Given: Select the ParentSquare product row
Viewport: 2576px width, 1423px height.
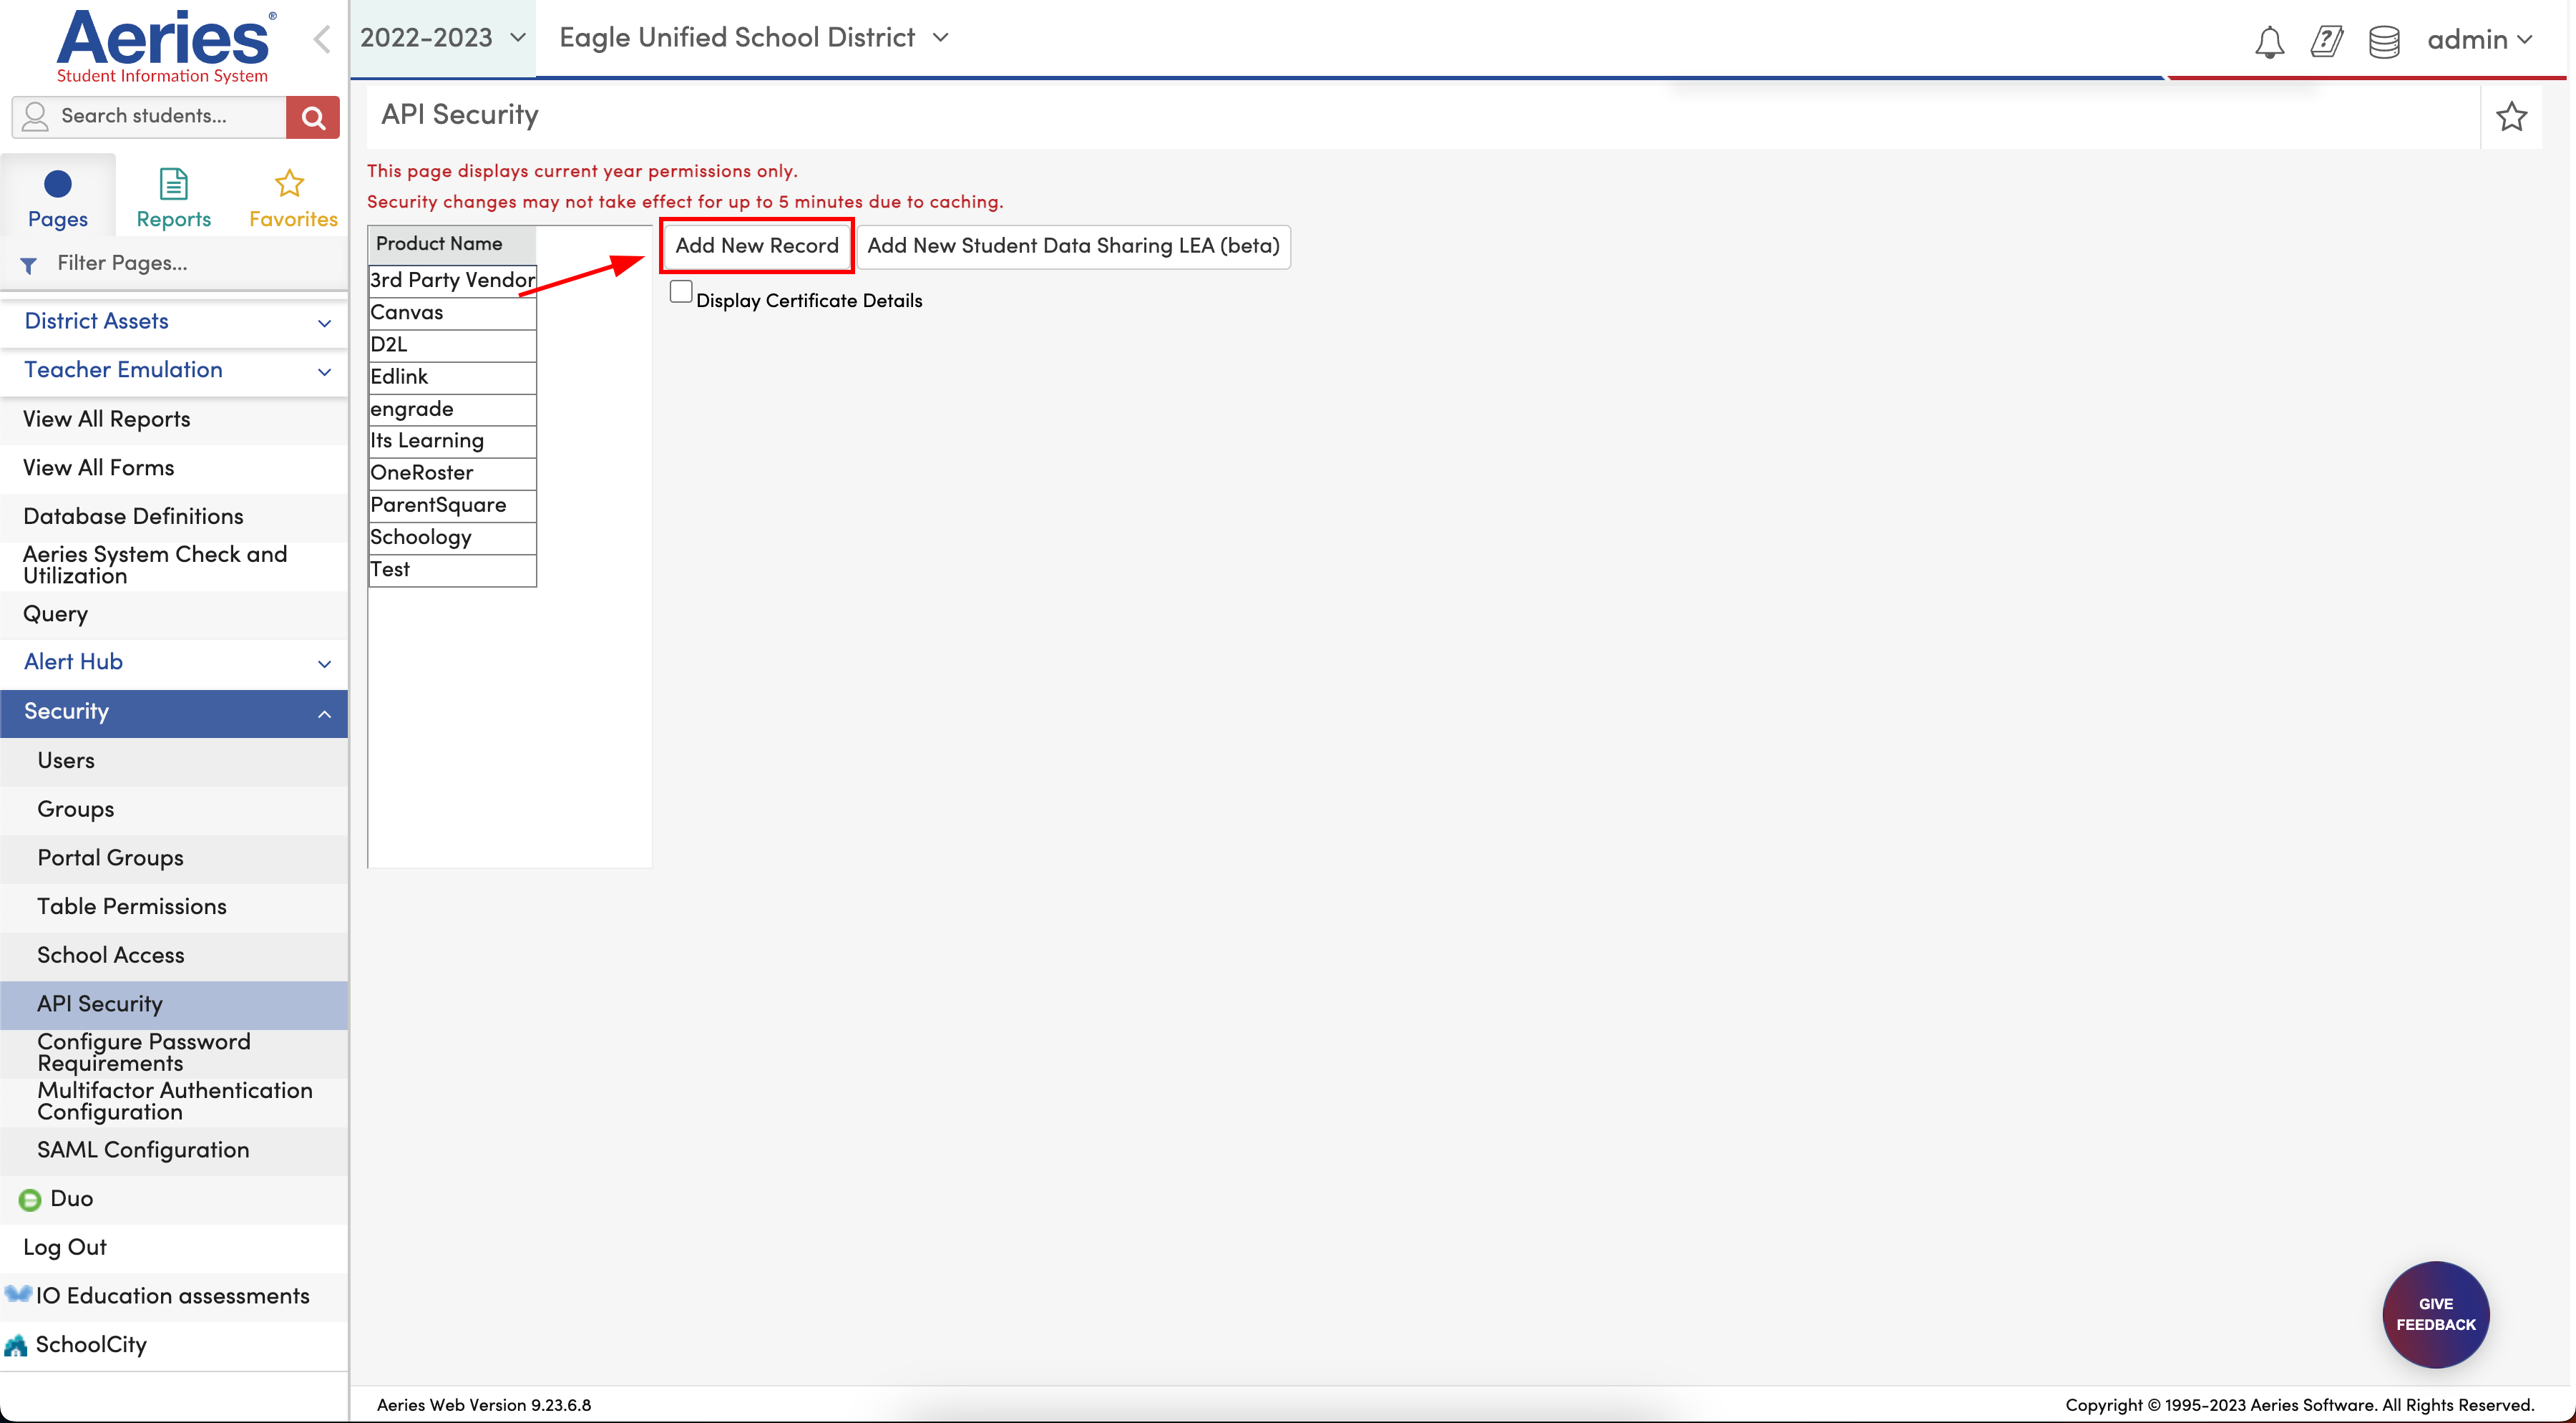Looking at the screenshot, I should click(x=452, y=505).
